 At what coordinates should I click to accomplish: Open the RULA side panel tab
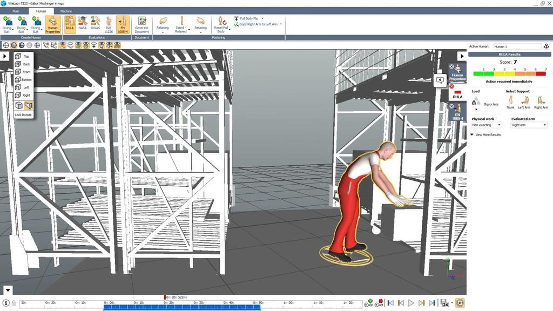457,93
